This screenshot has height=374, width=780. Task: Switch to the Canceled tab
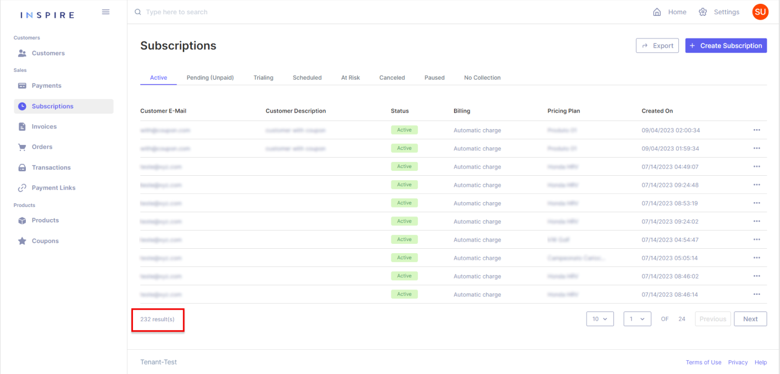[392, 78]
